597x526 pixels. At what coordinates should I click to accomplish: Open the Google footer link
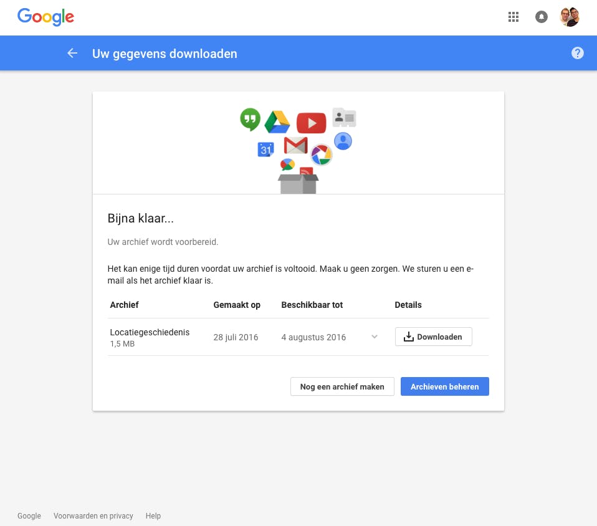[29, 515]
